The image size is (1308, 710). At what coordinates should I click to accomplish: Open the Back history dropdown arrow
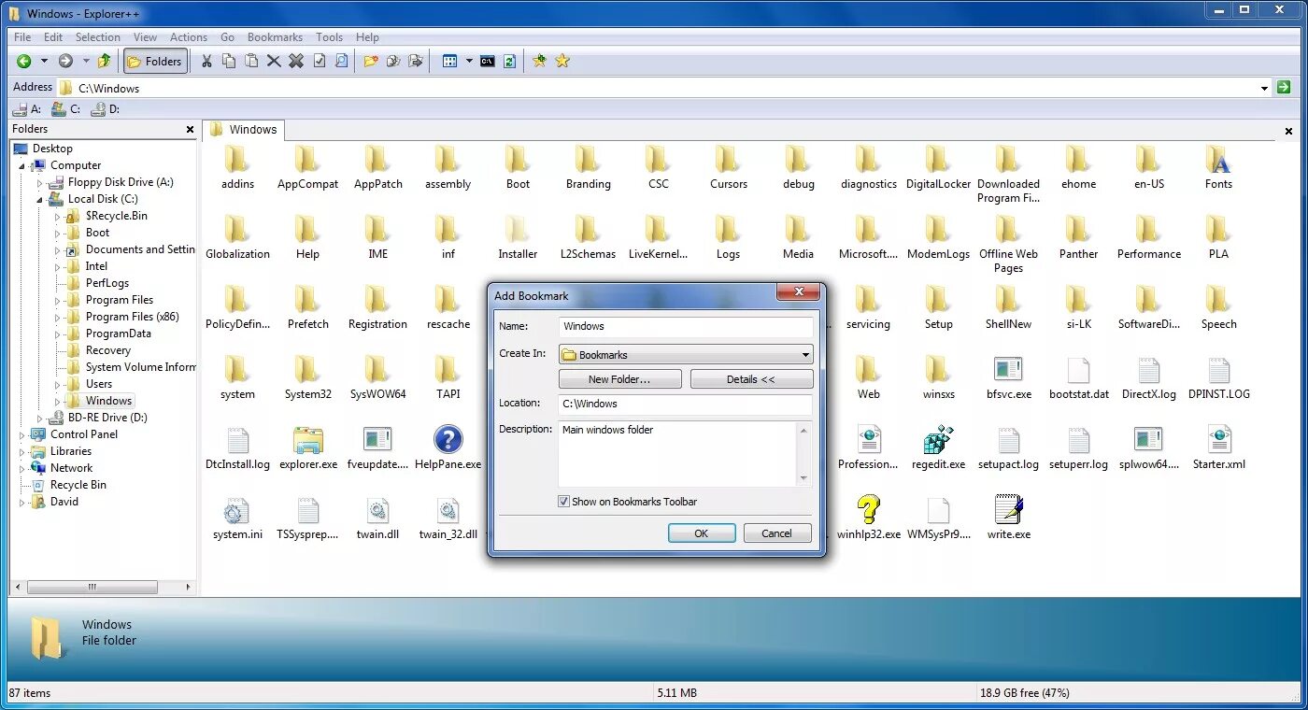[x=44, y=61]
